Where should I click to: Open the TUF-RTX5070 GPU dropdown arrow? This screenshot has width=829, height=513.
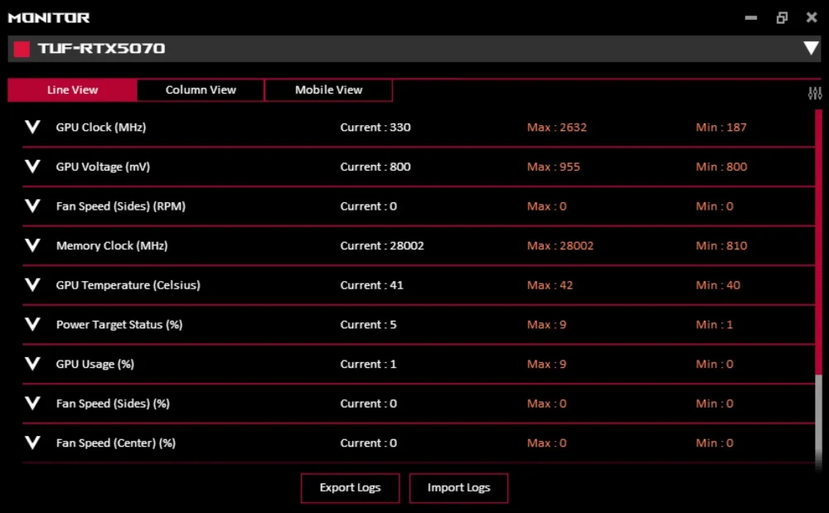811,48
